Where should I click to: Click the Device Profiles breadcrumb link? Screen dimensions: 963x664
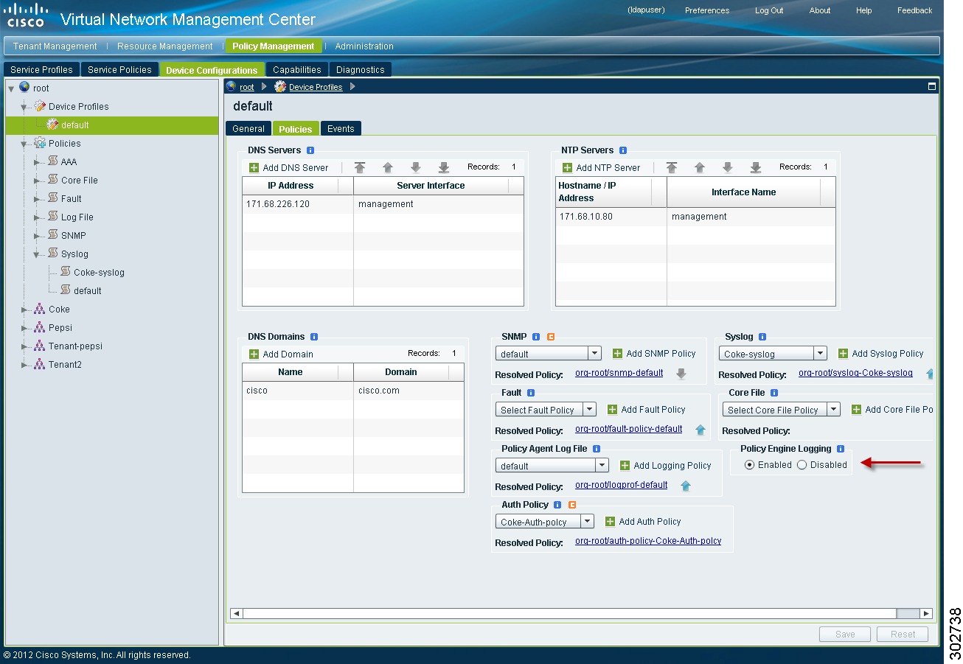[x=316, y=87]
